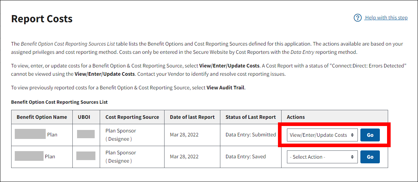Click the UBOI column header
Image resolution: width=418 pixels, height=182 pixels.
86,117
